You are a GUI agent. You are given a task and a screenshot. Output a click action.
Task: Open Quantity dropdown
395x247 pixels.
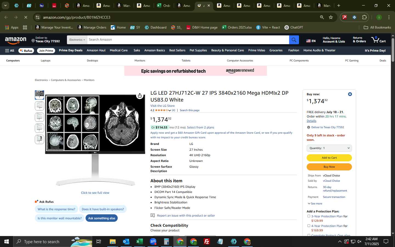[329, 148]
